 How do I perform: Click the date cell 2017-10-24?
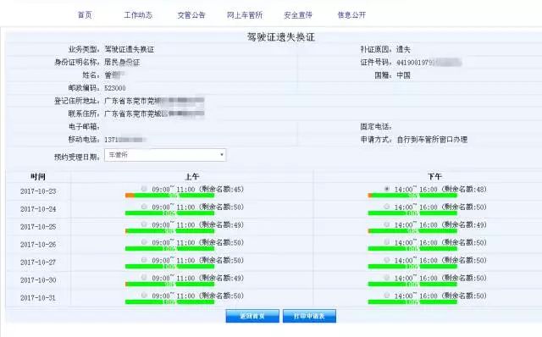pos(38,209)
